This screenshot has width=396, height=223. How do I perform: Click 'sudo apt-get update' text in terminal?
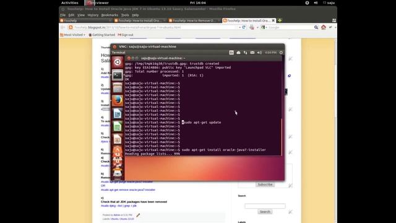pyautogui.click(x=202, y=123)
